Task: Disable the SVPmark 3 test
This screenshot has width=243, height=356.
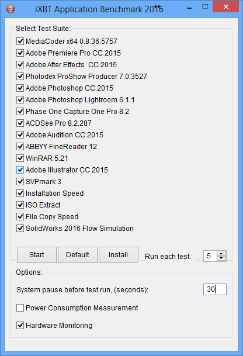Action: tap(20, 182)
